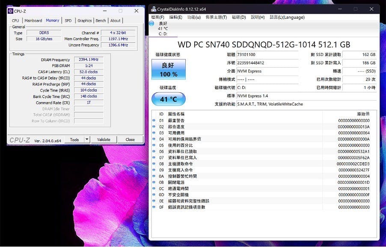Click the status dot for attribute 01
The width and height of the screenshot is (386, 247).
pyautogui.click(x=154, y=121)
